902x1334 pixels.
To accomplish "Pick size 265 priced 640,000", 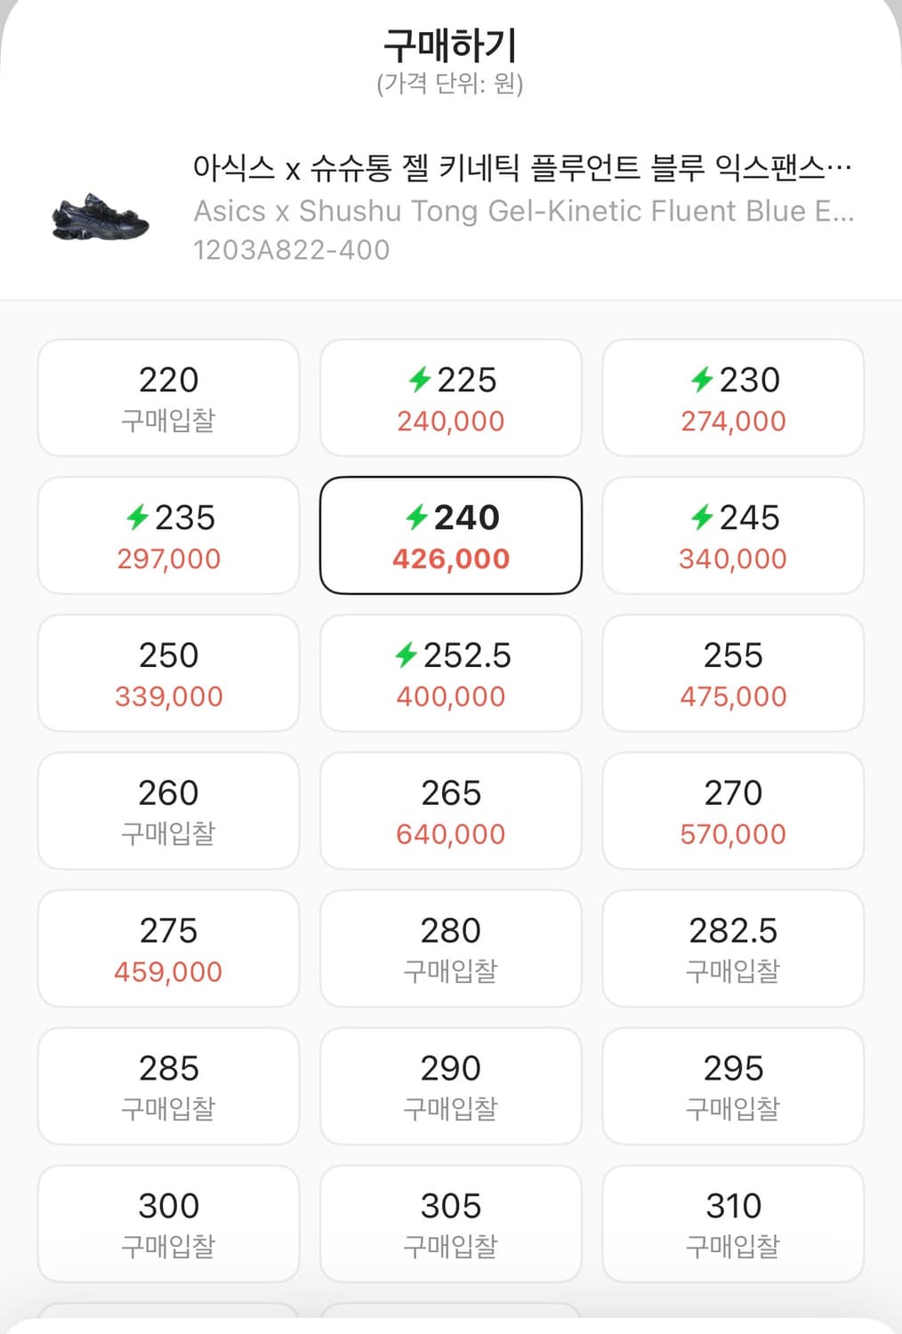I will coord(451,811).
